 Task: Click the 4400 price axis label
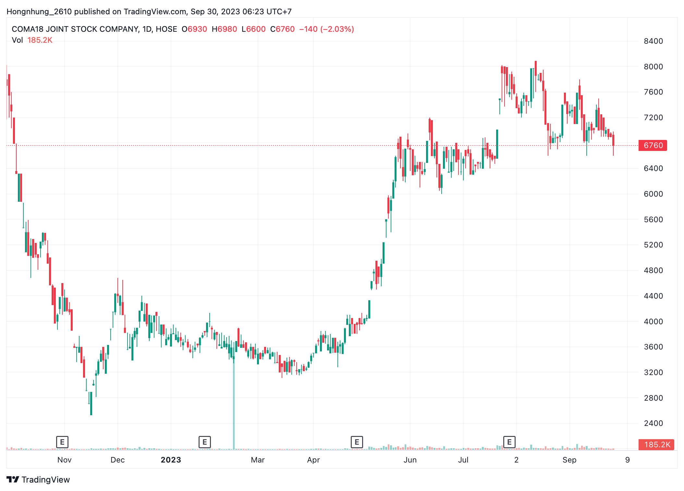click(x=653, y=296)
